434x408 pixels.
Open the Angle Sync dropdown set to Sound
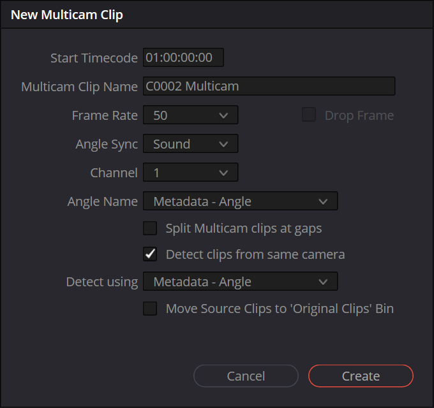(190, 144)
